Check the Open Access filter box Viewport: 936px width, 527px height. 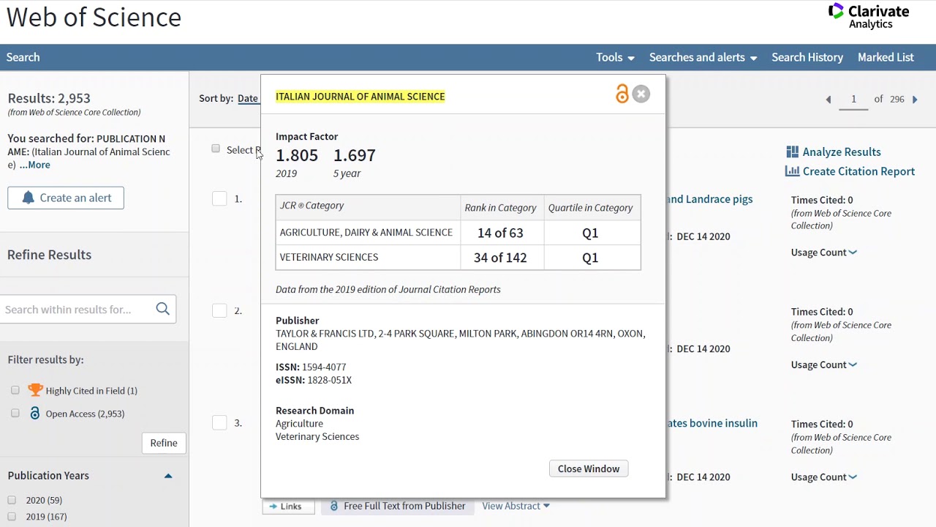[x=15, y=414]
